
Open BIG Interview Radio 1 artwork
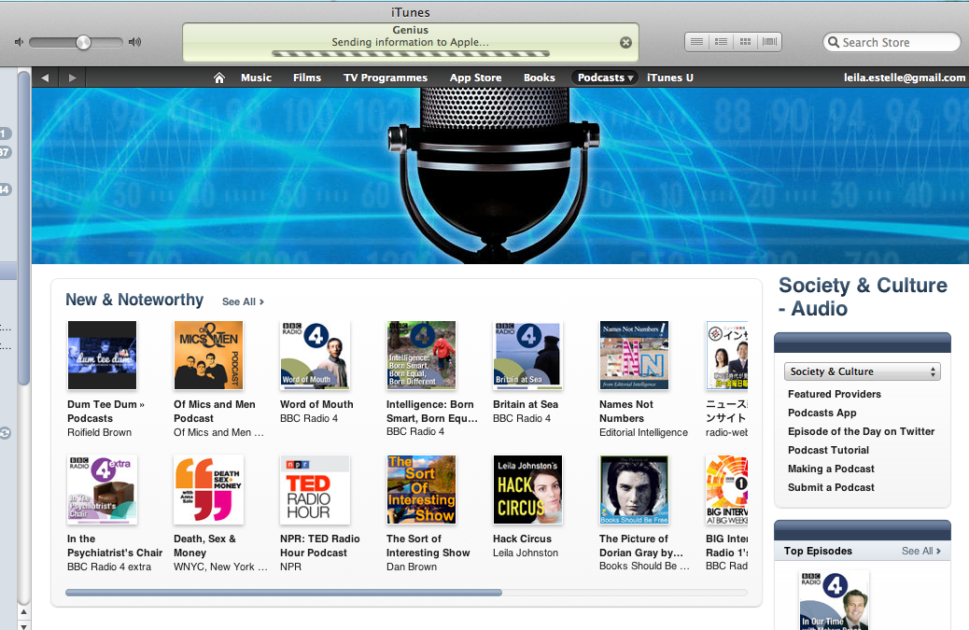(x=726, y=490)
